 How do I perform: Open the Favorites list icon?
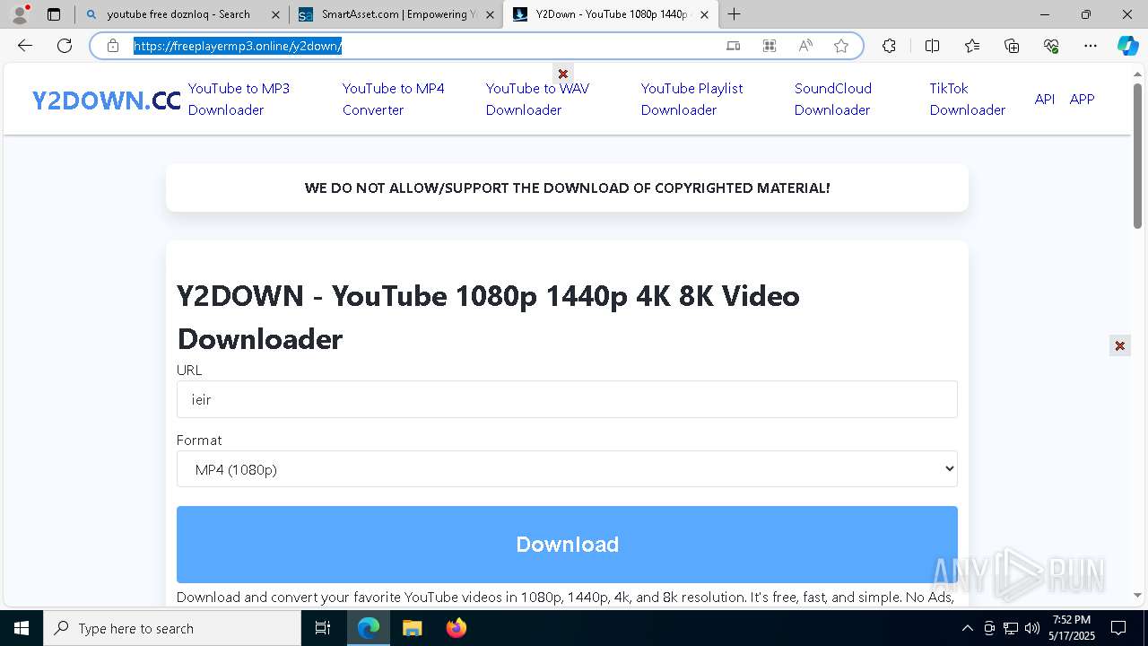(x=972, y=46)
